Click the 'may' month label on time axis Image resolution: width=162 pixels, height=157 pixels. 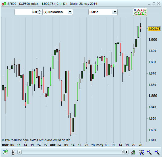pos(100,145)
